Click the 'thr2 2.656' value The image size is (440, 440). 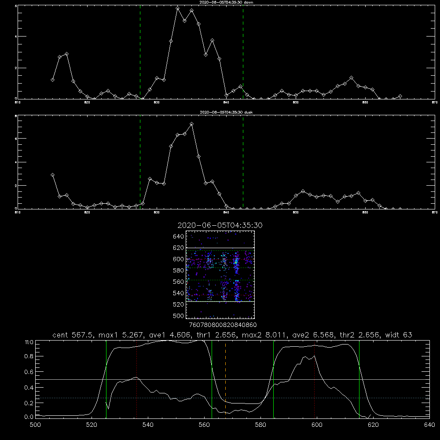point(360,335)
